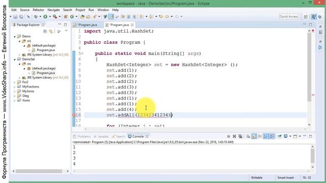The image size is (326, 183).
Task: Click the Pin Console icon
Action: [x=280, y=136]
